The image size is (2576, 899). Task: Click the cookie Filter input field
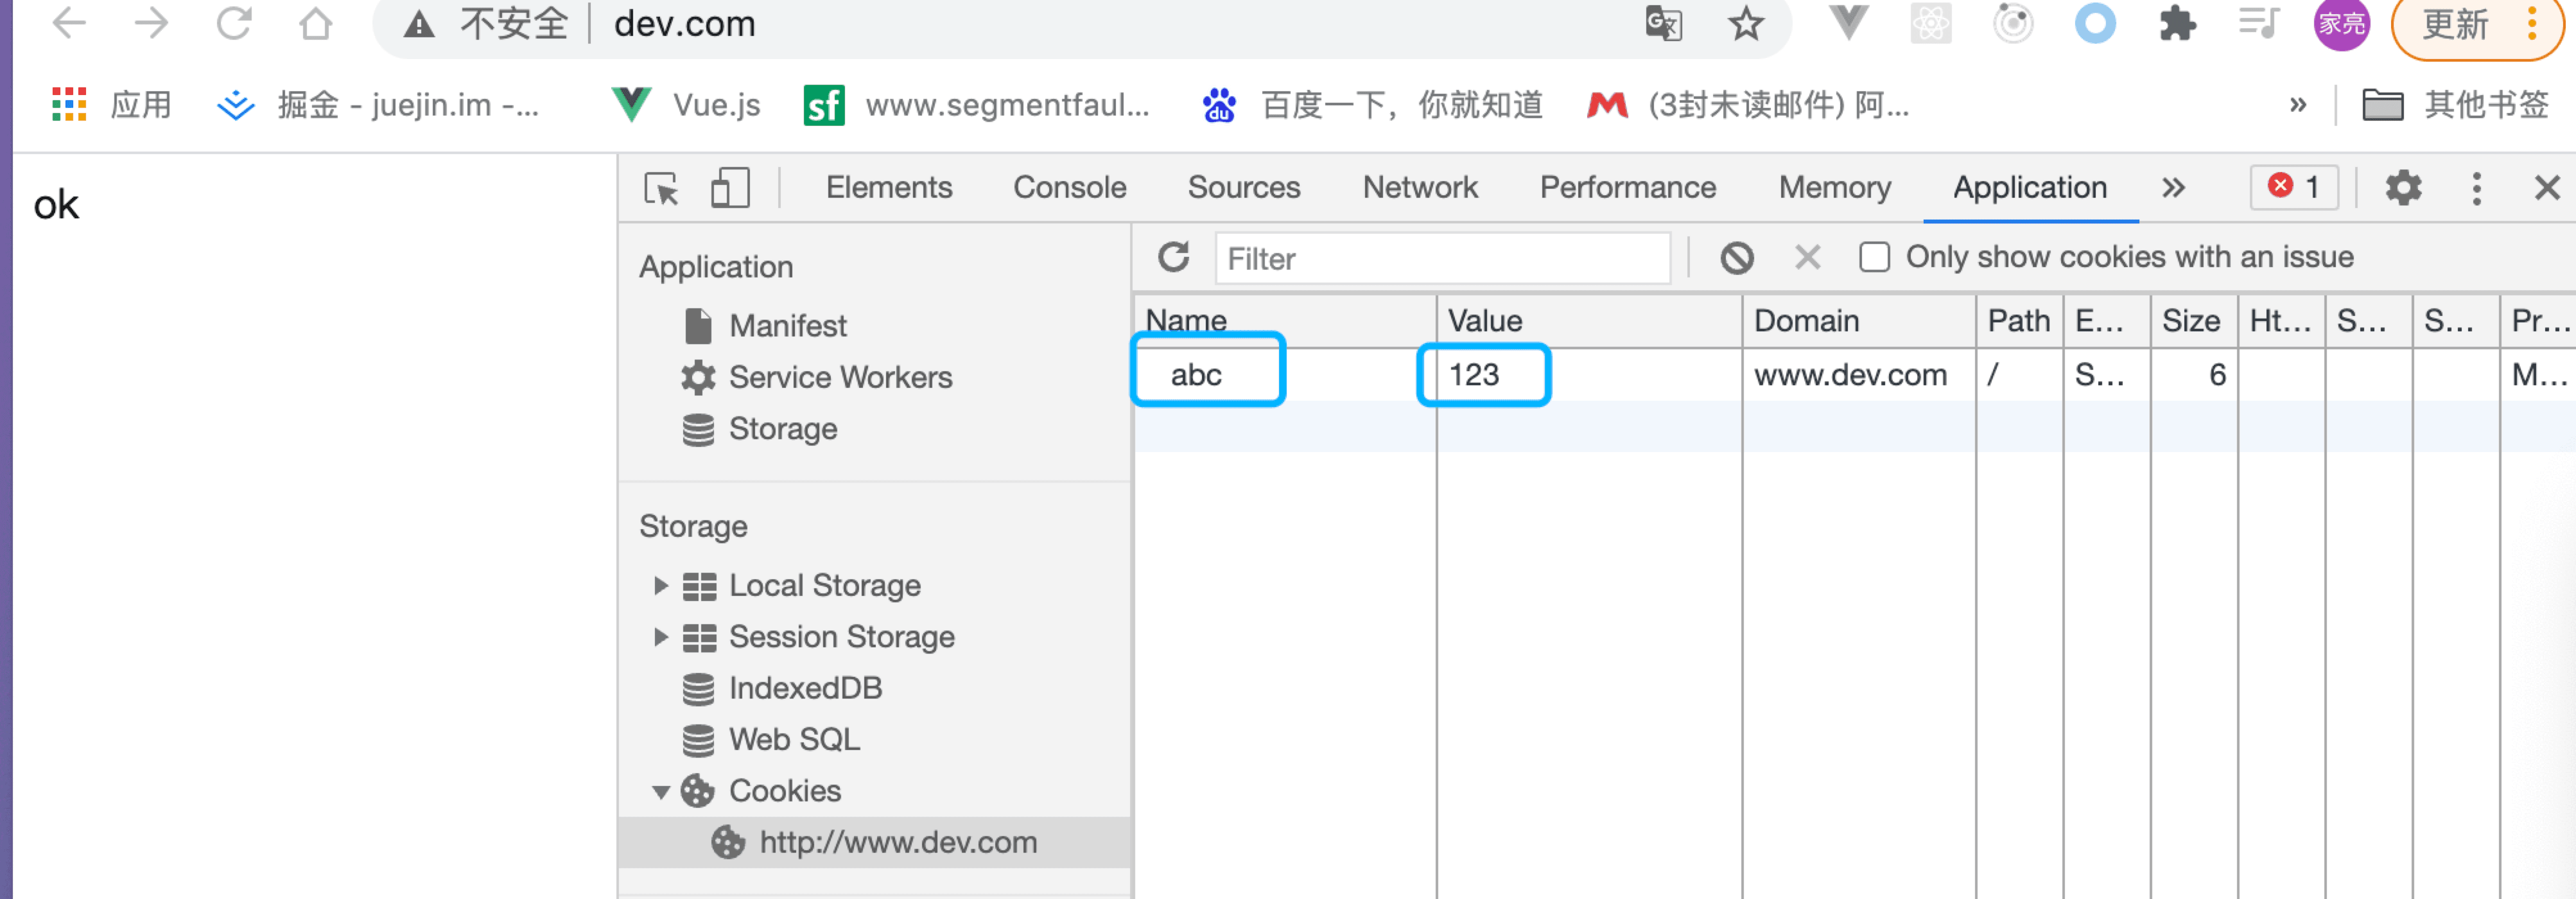1441,259
